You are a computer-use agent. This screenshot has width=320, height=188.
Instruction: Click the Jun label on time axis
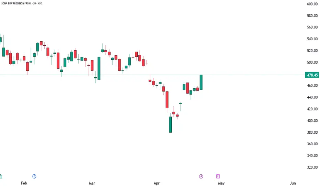(293, 183)
